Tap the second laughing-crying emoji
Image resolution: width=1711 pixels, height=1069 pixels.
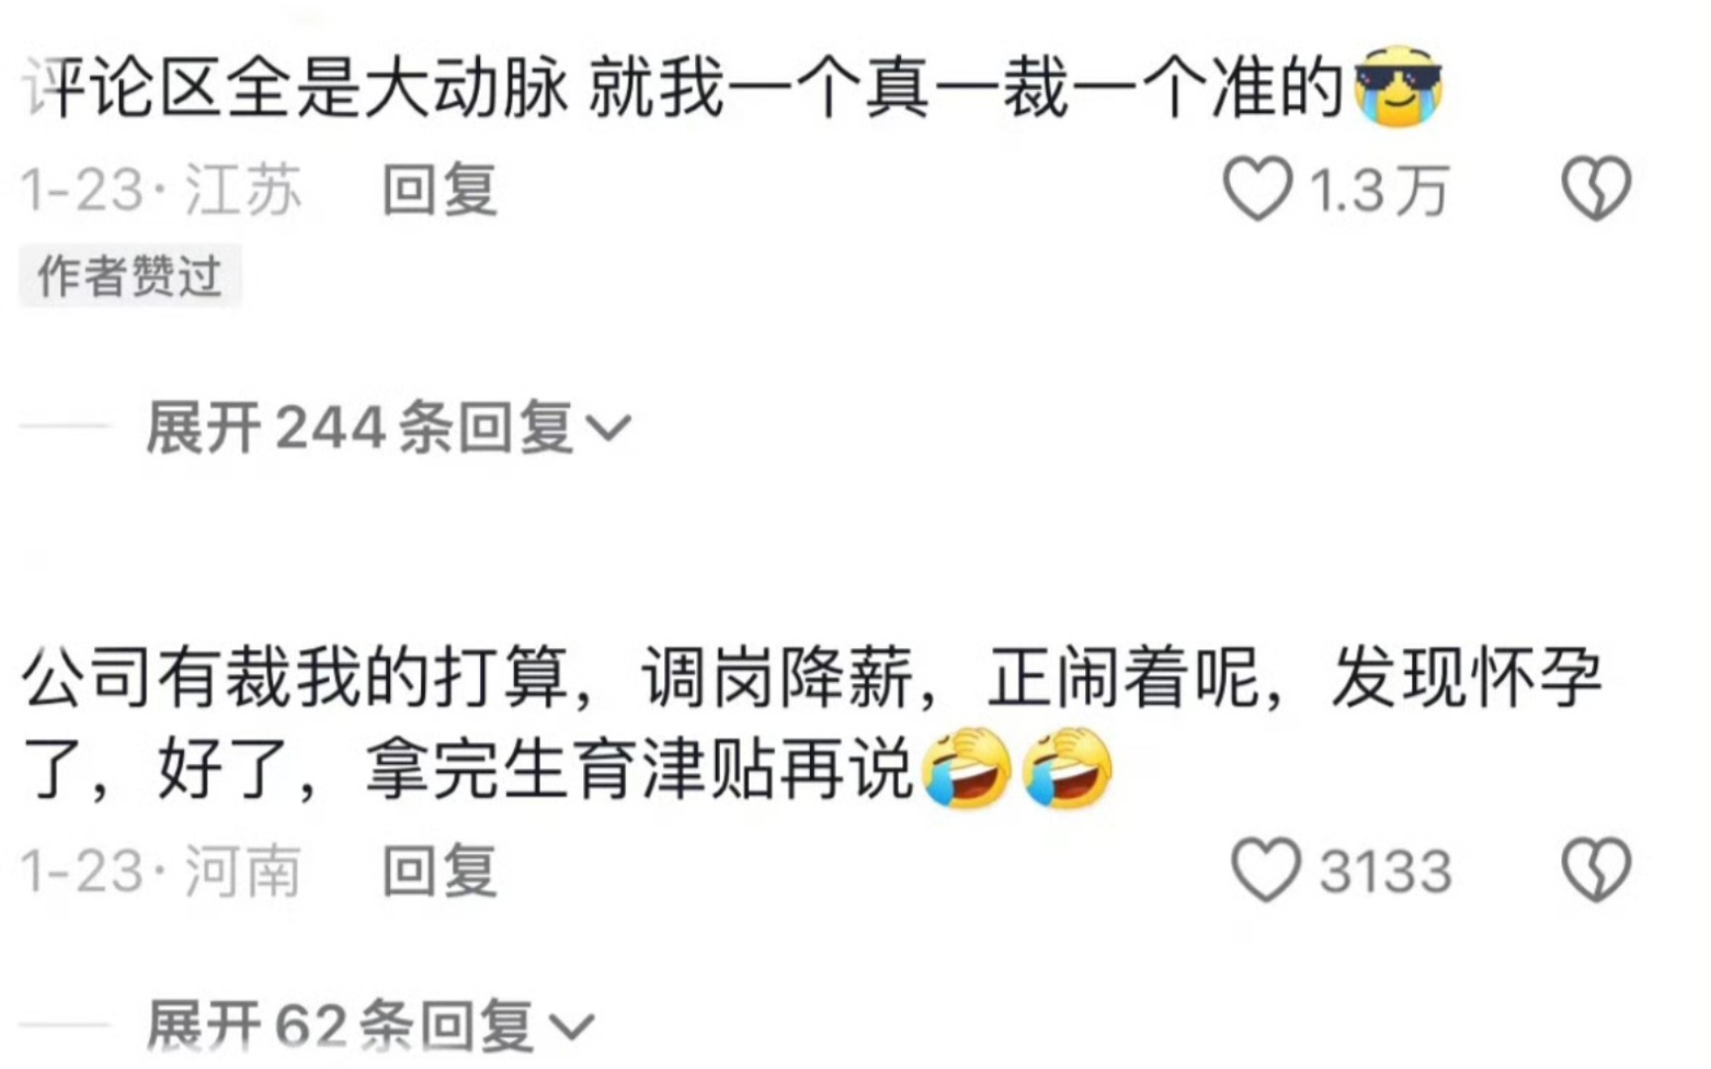1066,768
